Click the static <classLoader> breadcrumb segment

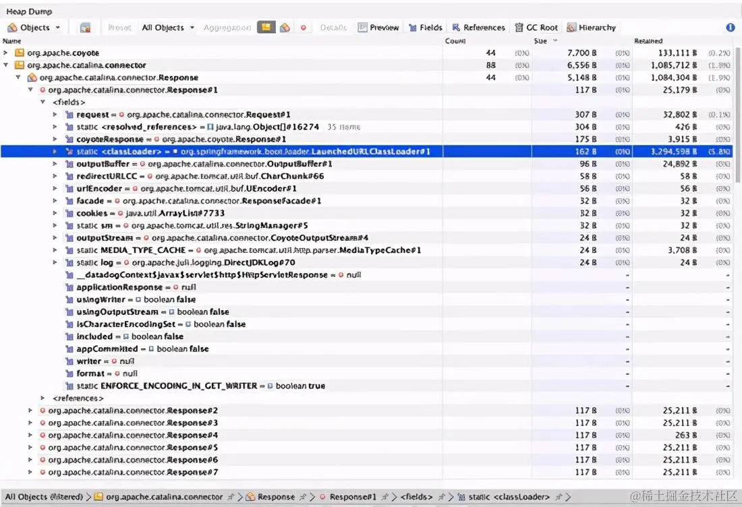[509, 497]
